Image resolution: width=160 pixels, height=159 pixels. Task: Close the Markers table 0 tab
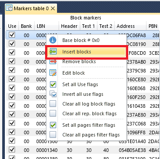click(x=53, y=8)
